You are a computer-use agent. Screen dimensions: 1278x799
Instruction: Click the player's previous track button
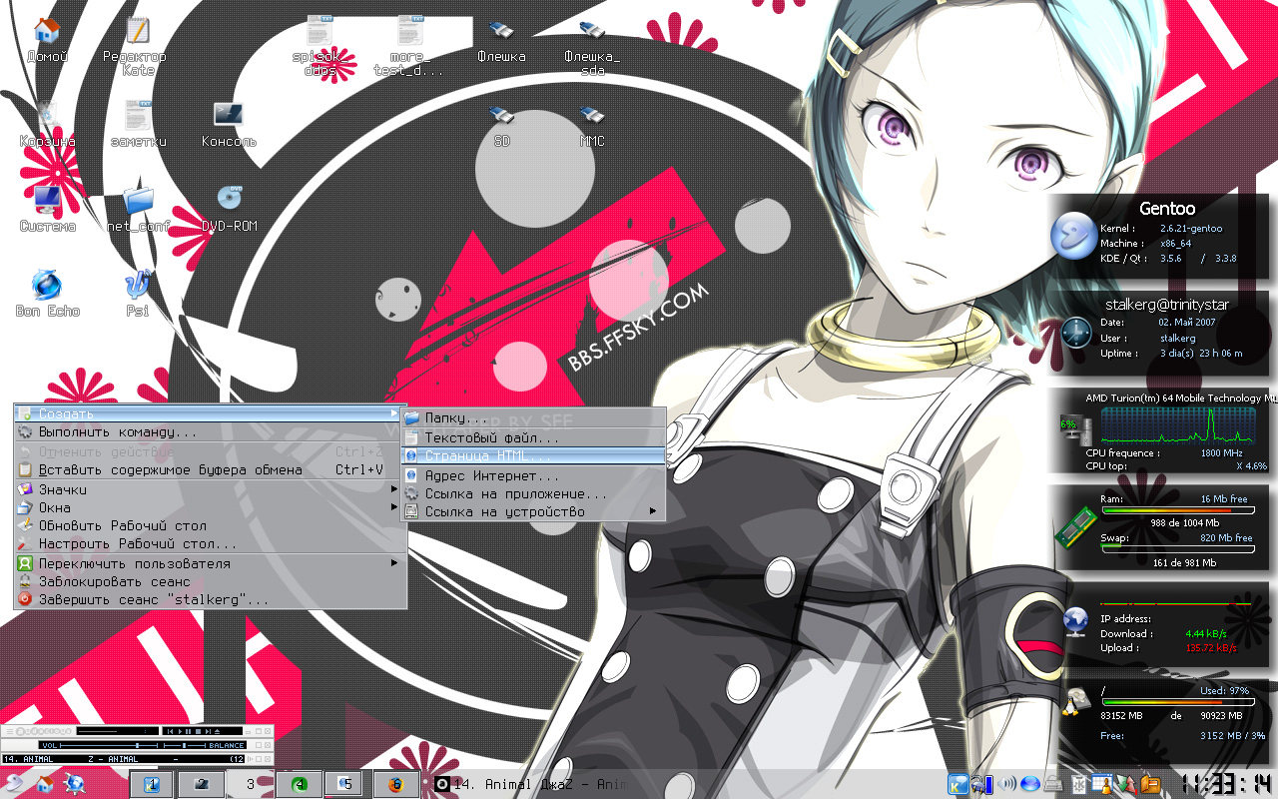(x=170, y=731)
